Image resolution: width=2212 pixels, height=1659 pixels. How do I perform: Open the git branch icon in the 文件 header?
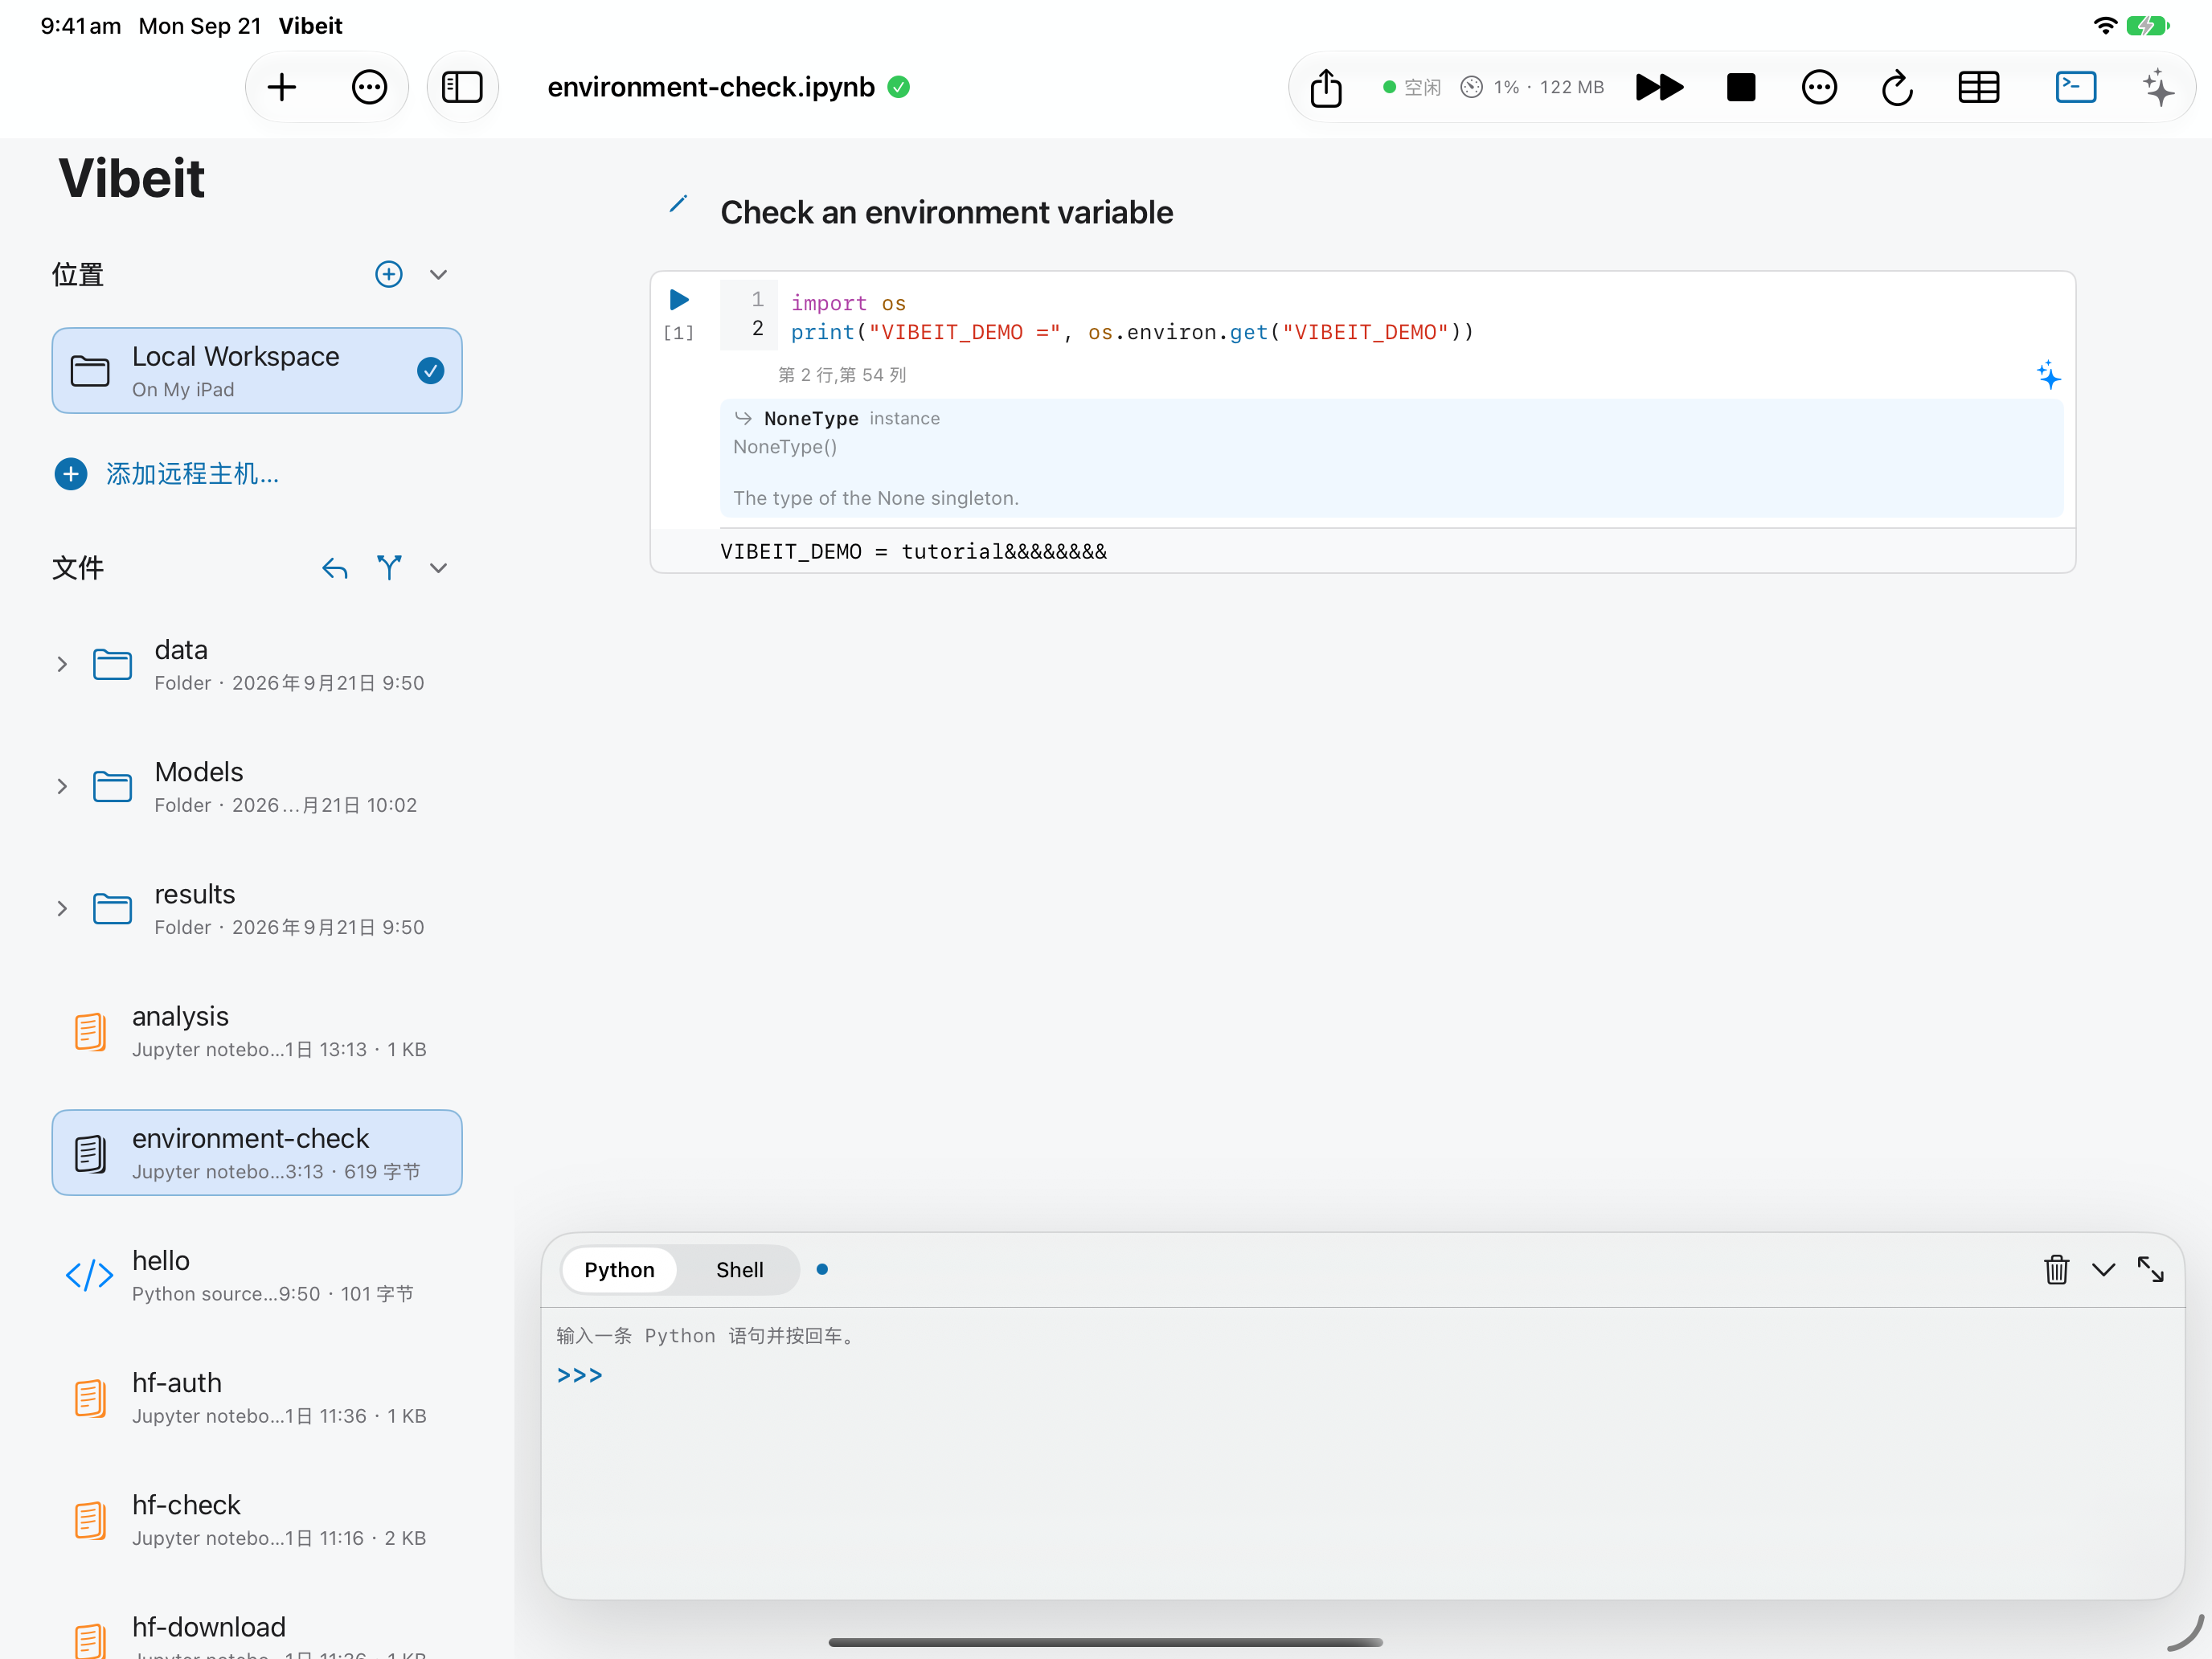click(389, 568)
